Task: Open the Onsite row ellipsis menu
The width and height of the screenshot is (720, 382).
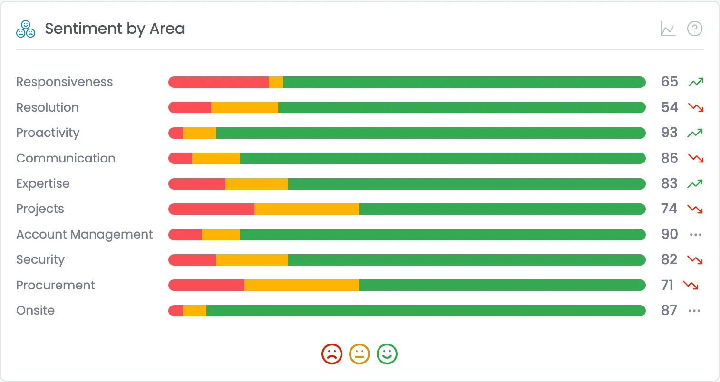Action: point(694,311)
